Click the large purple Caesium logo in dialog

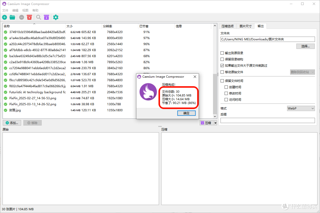148,92
